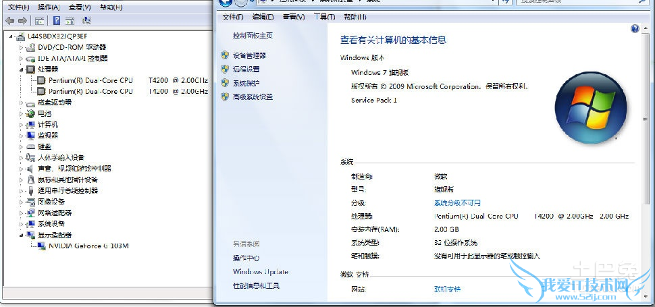
Task: Click the show/hide action pane toolbar icon
Action: tap(70, 20)
